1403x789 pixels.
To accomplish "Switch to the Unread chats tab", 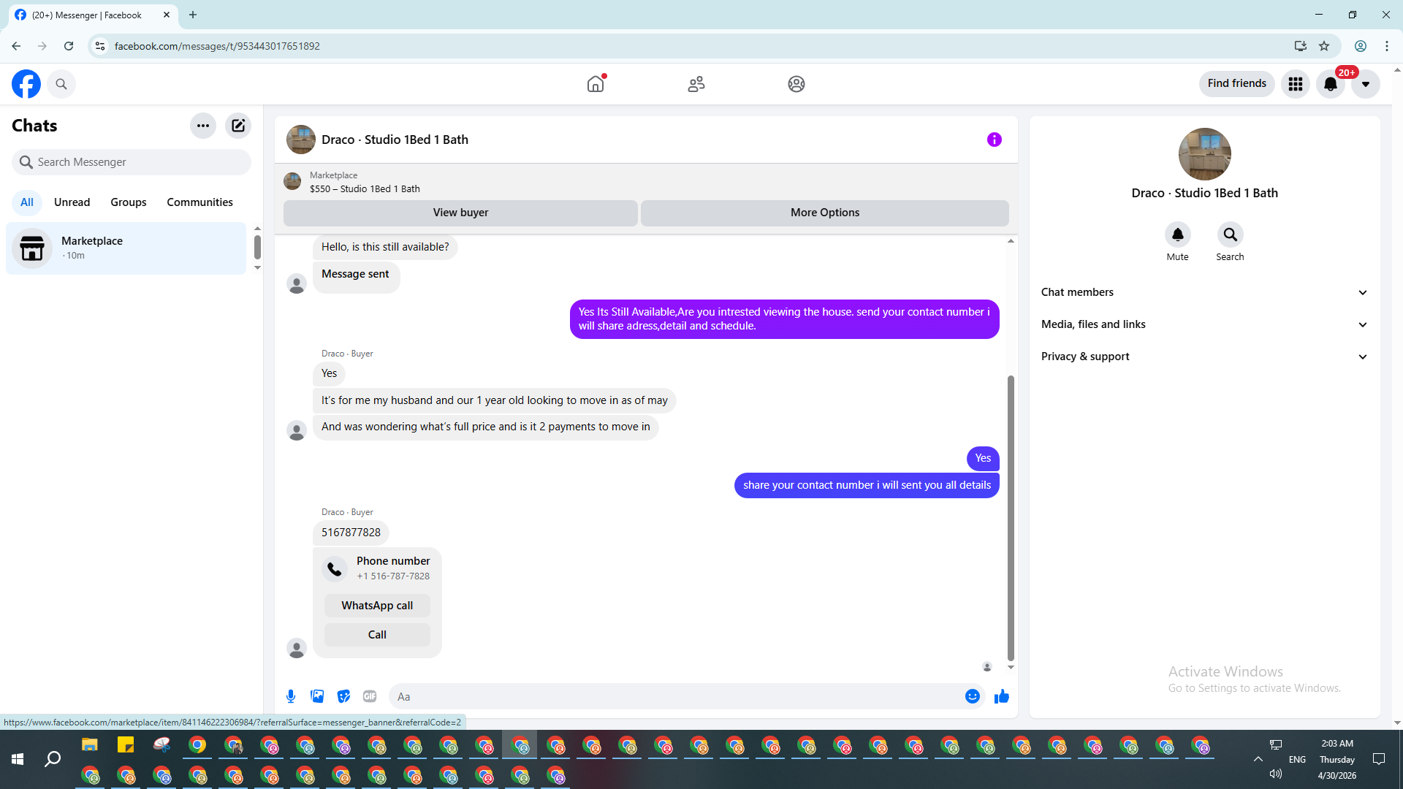I will point(72,202).
